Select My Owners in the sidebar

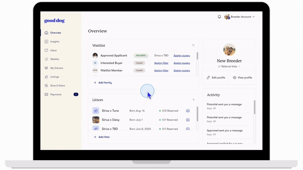(56, 68)
